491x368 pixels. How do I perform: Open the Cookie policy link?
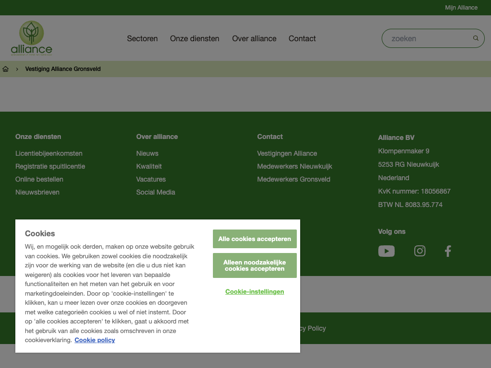(x=94, y=340)
